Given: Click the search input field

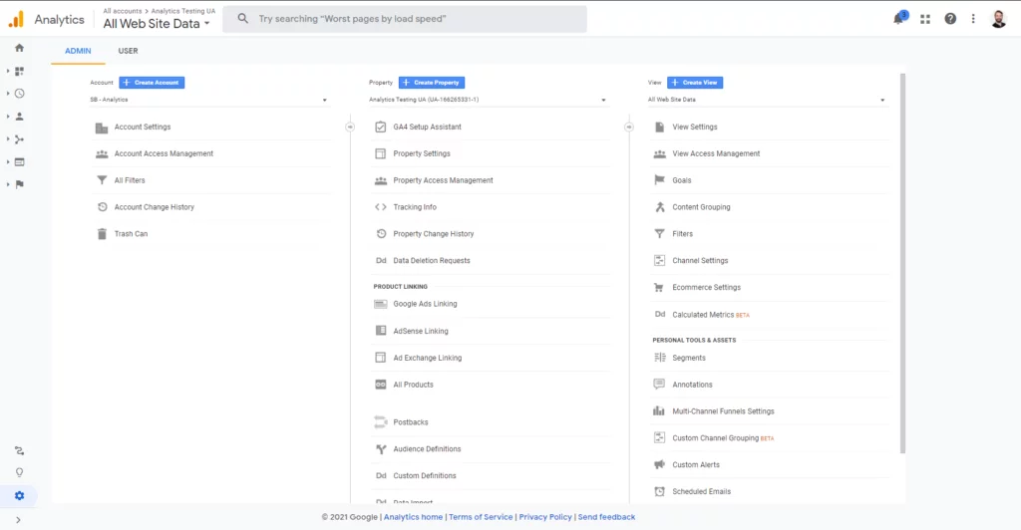Looking at the screenshot, I should (405, 19).
